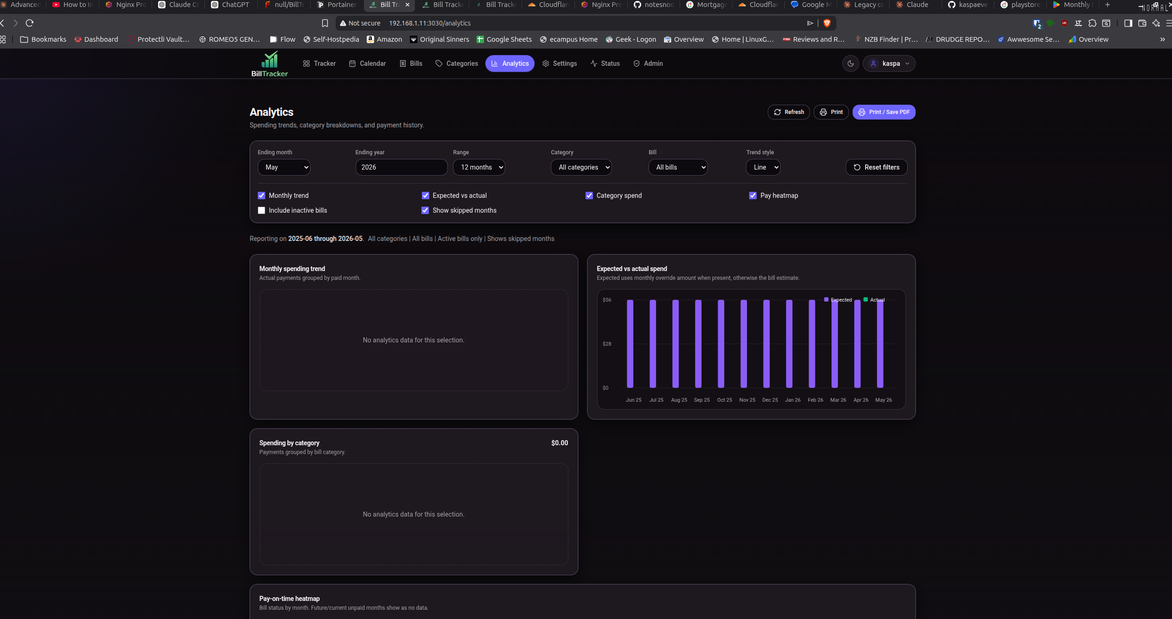Screen dimensions: 1172x619
Task: Uncheck Category spend checkbox
Action: 589,196
